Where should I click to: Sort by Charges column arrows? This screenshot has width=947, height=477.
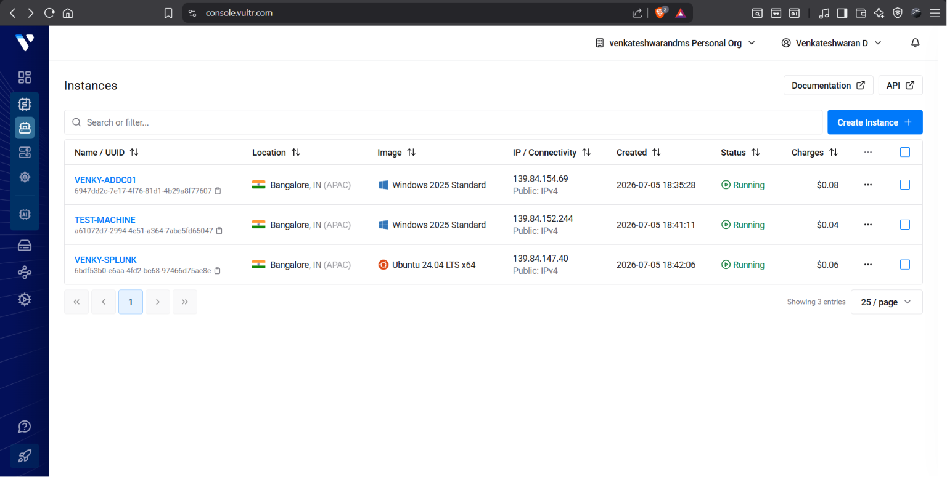pyautogui.click(x=834, y=153)
